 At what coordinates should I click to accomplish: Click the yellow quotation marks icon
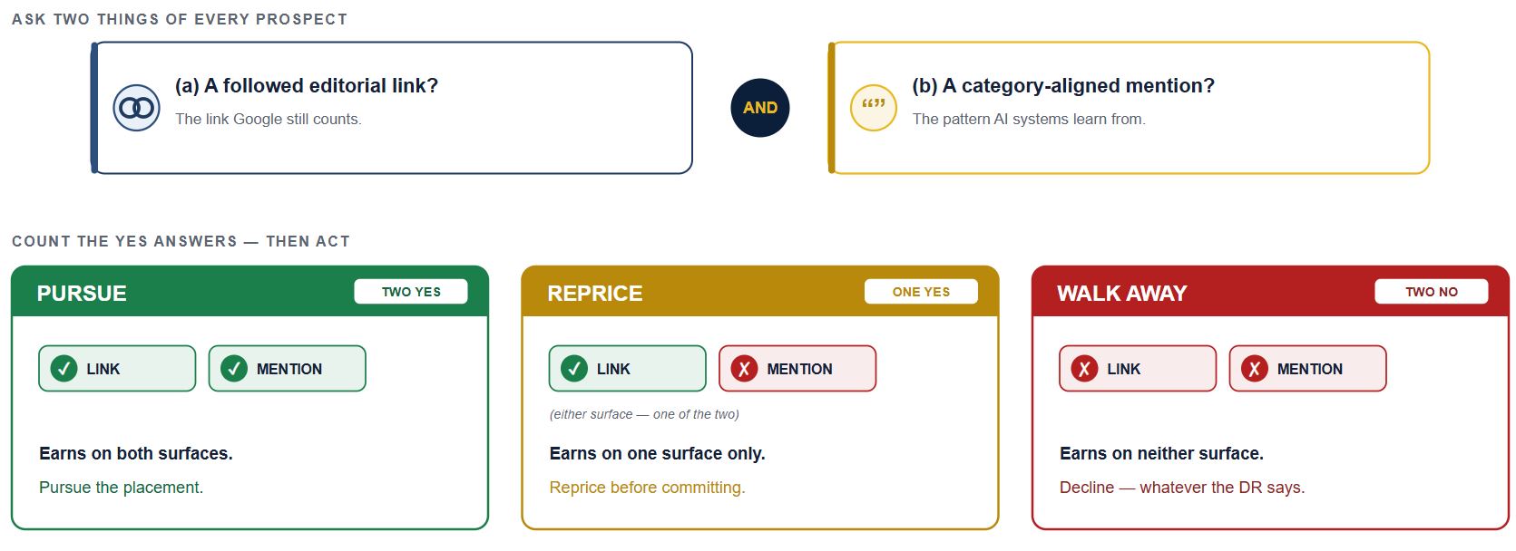click(x=874, y=108)
